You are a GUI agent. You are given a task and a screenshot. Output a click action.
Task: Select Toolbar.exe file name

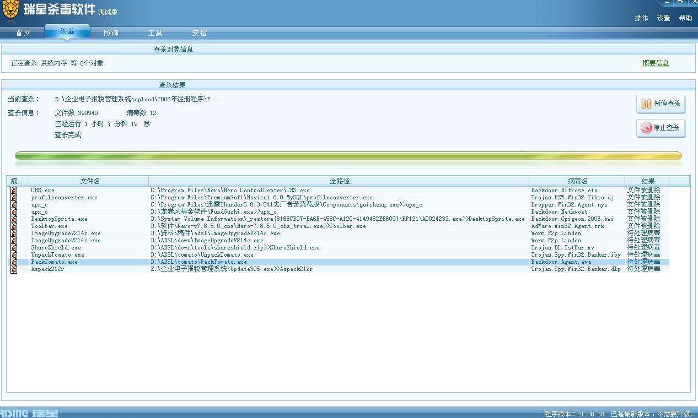[50, 226]
